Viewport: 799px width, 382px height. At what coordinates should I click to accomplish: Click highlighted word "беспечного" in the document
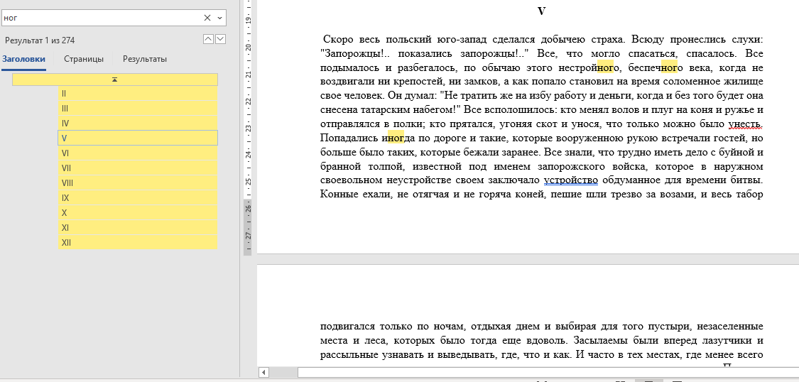point(655,67)
